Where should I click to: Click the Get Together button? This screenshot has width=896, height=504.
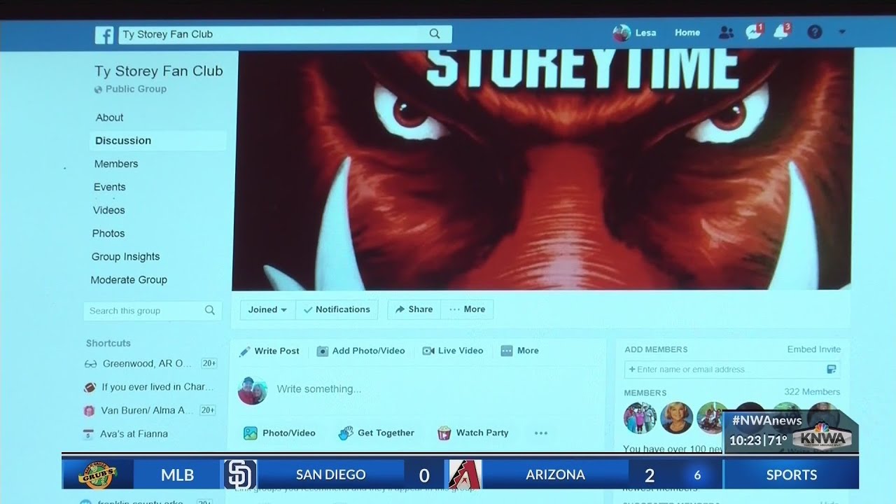[376, 433]
